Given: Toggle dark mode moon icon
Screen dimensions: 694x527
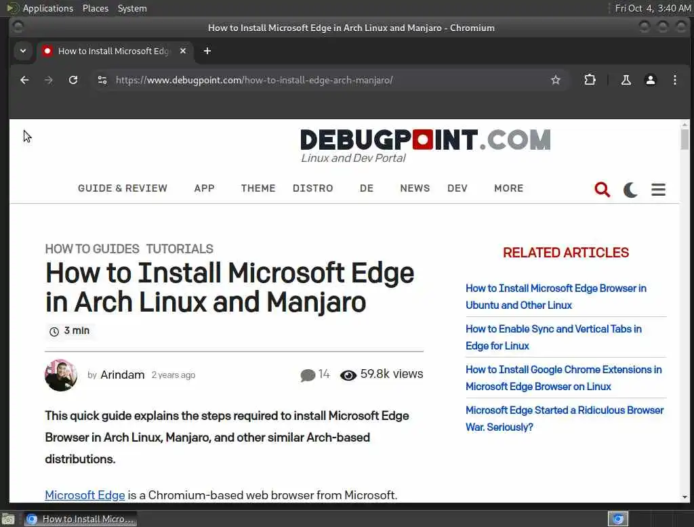Looking at the screenshot, I should point(630,190).
